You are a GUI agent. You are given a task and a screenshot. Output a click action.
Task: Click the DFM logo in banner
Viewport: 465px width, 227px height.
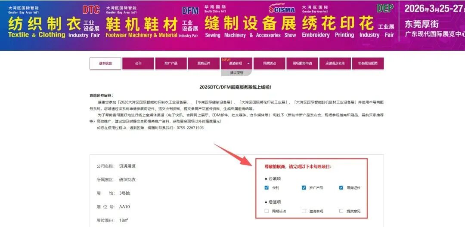tap(190, 11)
